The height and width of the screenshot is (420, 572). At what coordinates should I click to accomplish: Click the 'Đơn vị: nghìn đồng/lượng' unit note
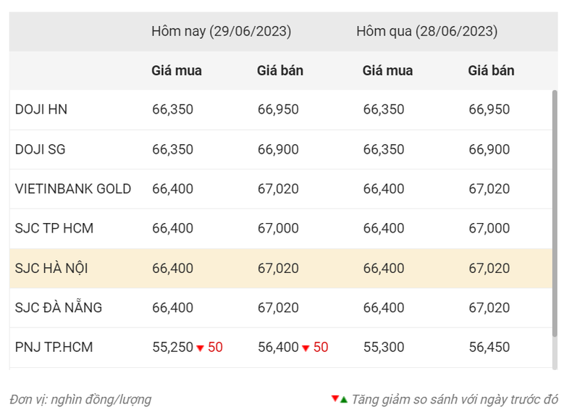(x=81, y=399)
